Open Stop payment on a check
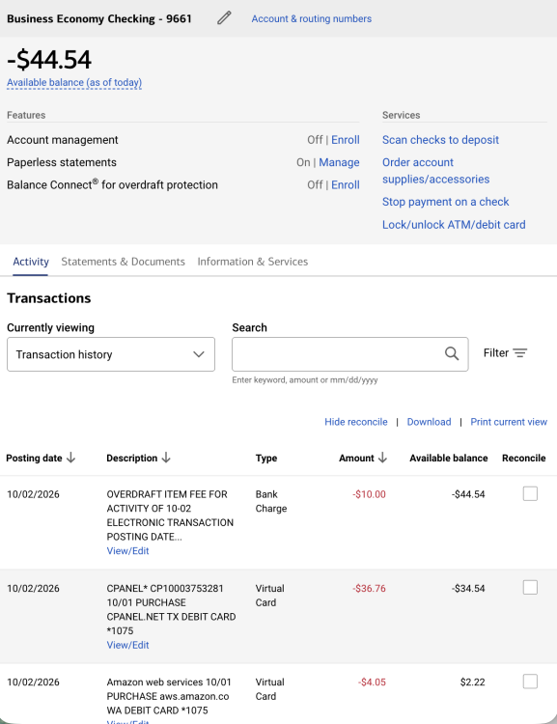This screenshot has width=557, height=724. pyautogui.click(x=445, y=202)
